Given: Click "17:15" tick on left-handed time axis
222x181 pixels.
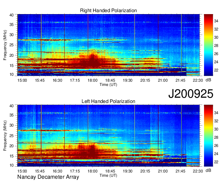Looking at the screenshot, I should tap(75, 171).
